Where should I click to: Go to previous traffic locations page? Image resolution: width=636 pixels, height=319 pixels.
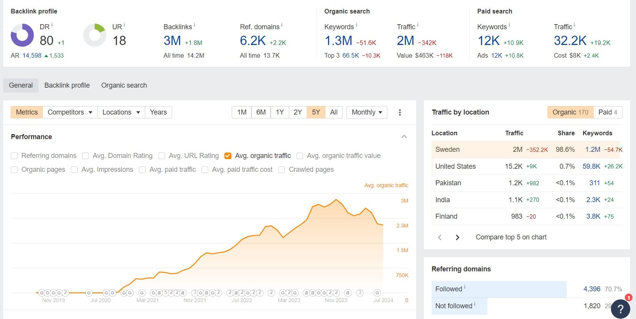pyautogui.click(x=440, y=238)
